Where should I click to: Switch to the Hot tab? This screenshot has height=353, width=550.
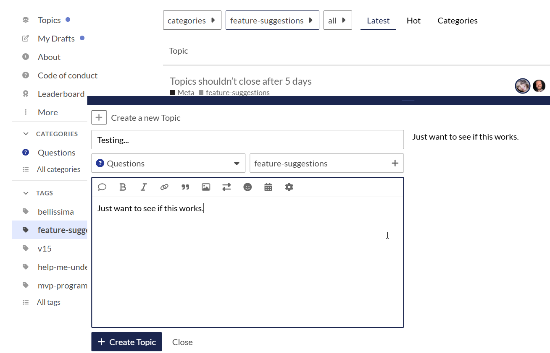point(413,21)
